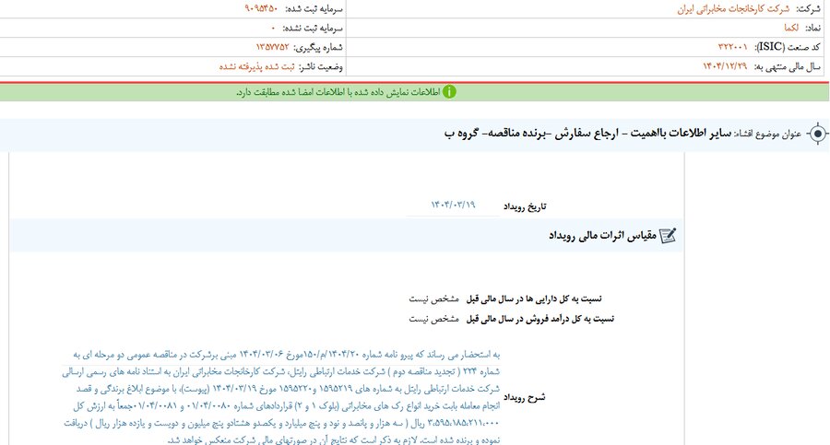
Task: Click the green notice about signed information match
Action: point(414,92)
